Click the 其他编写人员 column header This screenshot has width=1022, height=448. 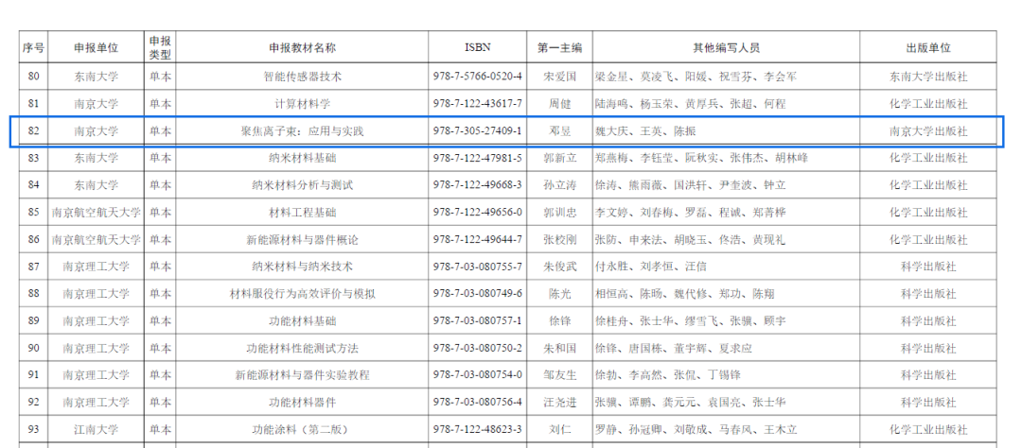point(726,48)
